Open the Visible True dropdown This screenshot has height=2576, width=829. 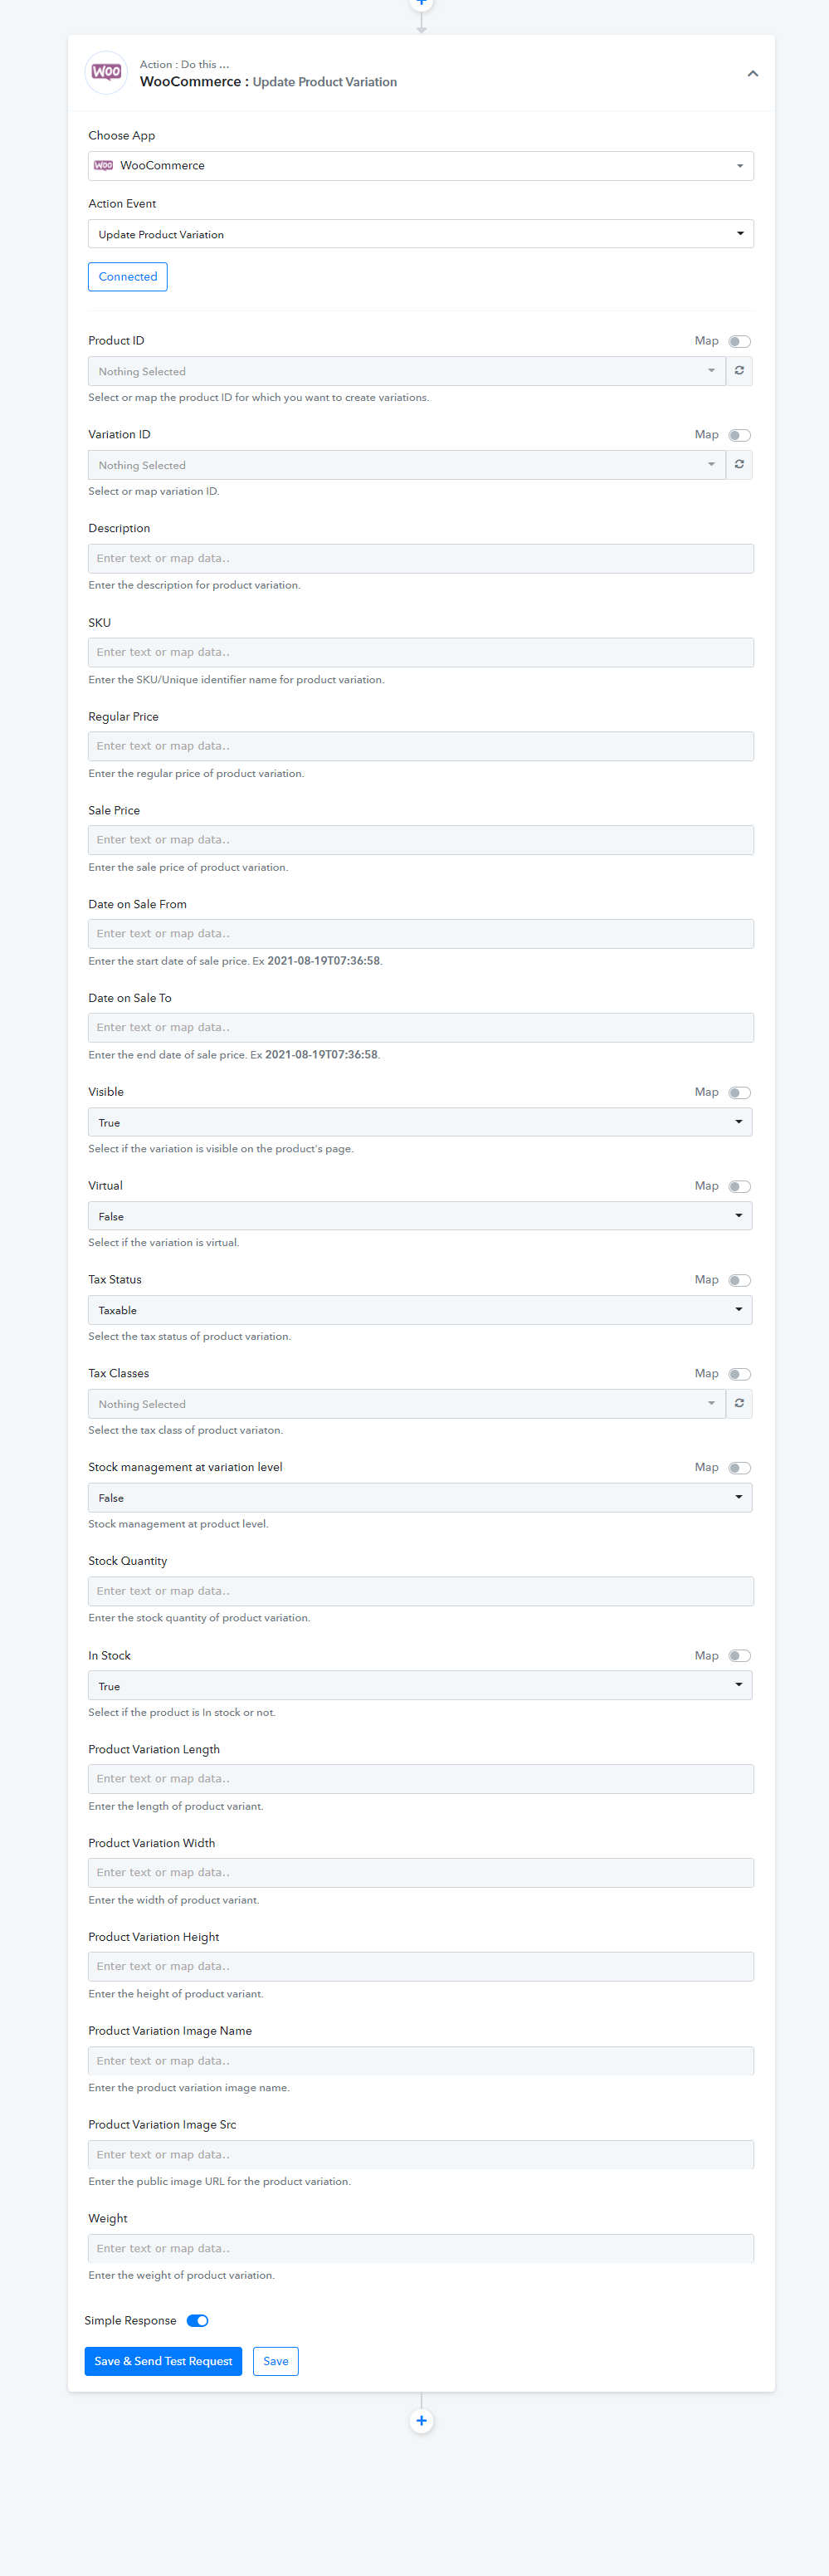coord(420,1122)
